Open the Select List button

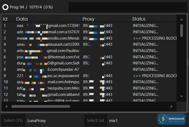point(95,120)
